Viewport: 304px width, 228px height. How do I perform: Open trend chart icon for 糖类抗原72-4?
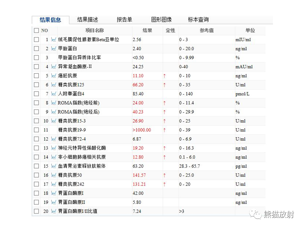(x=54, y=139)
